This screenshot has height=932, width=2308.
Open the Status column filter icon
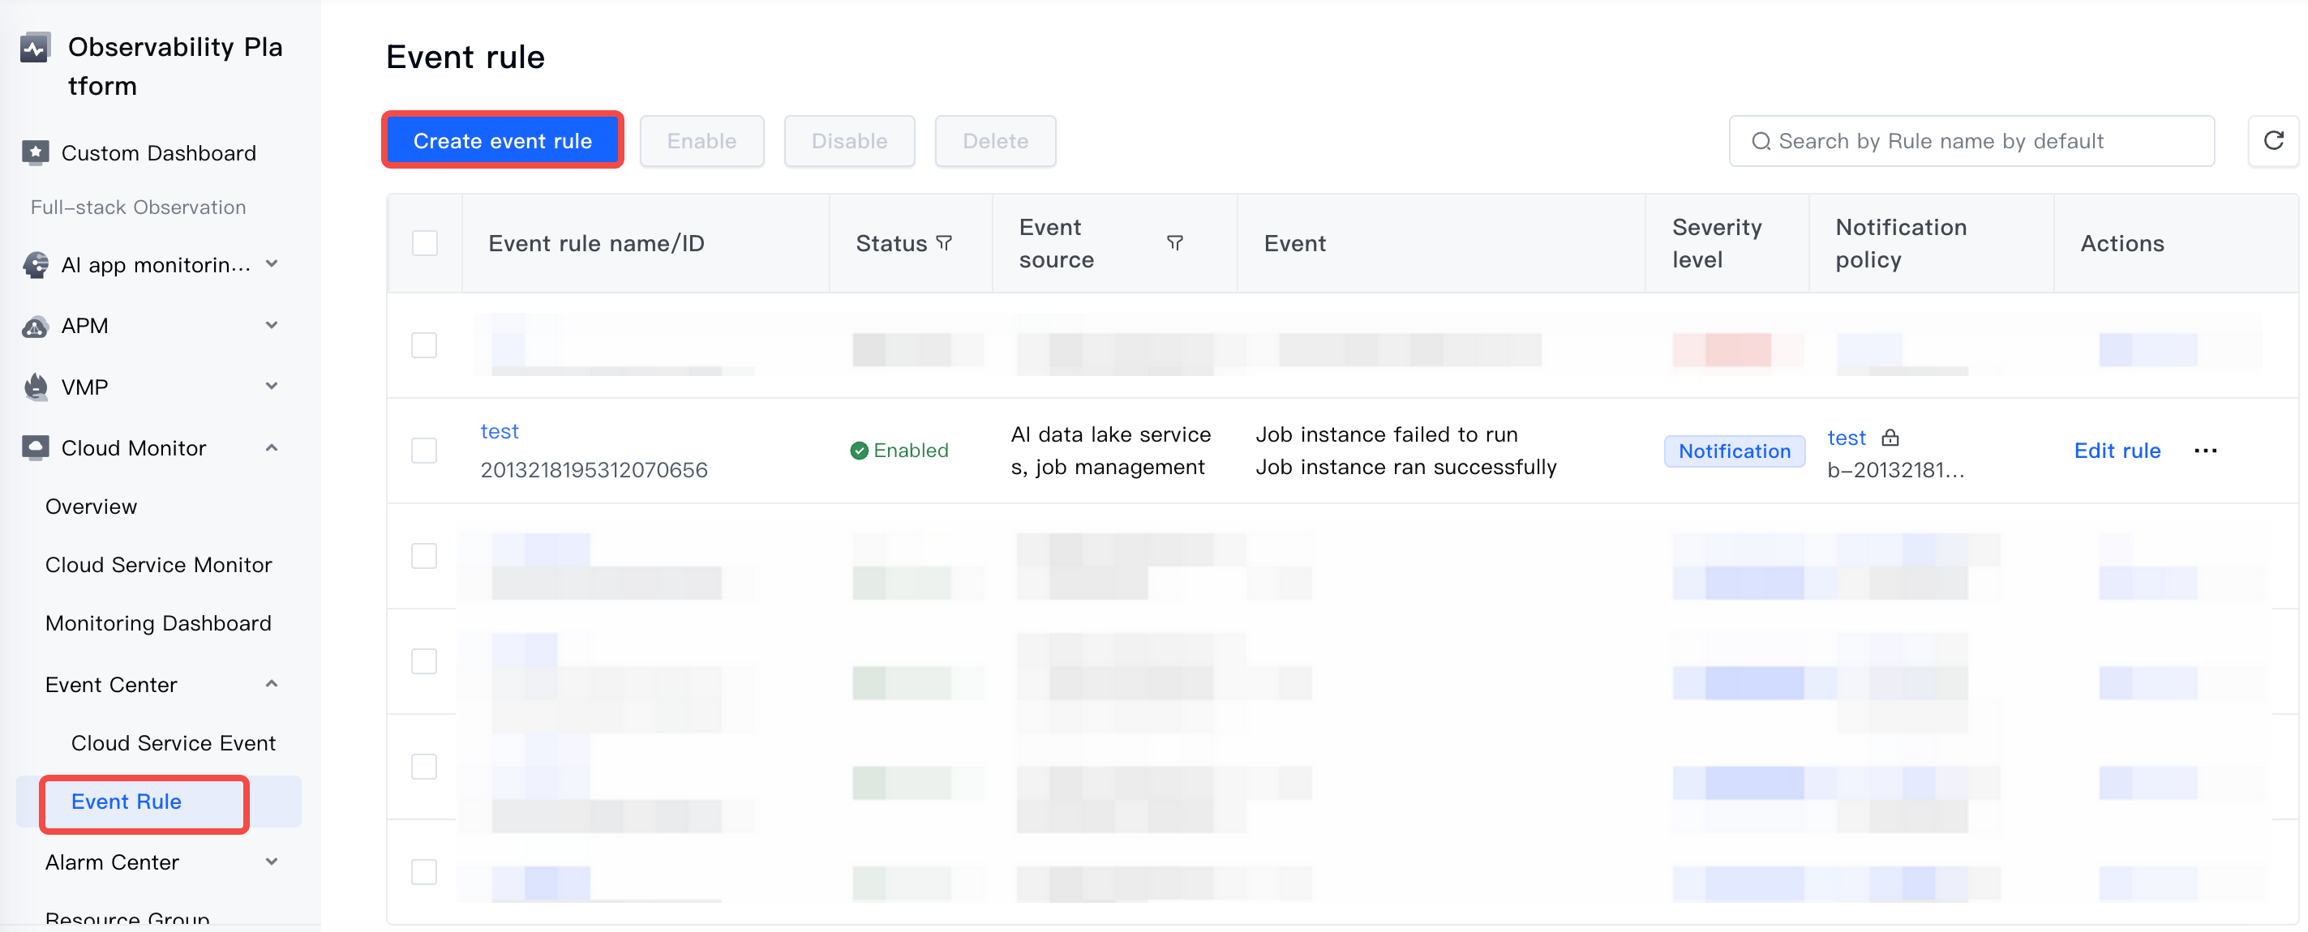[943, 243]
